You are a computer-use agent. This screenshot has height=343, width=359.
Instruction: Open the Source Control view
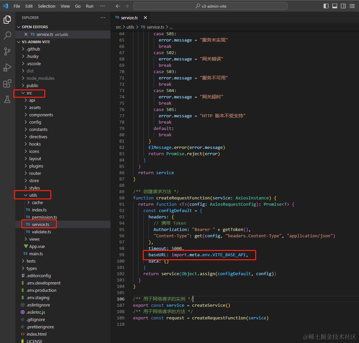(x=7, y=51)
